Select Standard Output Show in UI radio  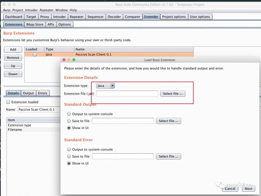point(69,128)
